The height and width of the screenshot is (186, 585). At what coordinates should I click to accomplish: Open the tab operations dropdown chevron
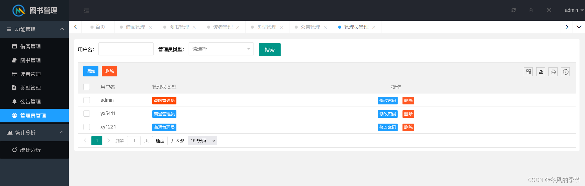pos(579,27)
